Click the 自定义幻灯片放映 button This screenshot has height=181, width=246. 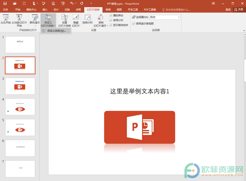tap(48, 20)
